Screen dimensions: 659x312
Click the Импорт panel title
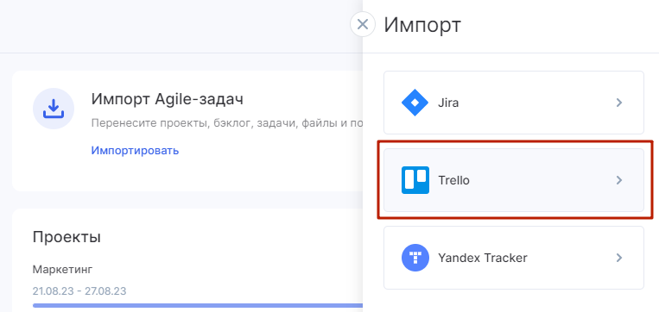click(x=422, y=25)
